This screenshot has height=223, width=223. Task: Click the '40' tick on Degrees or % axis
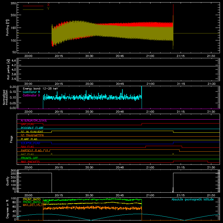tap(14, 211)
